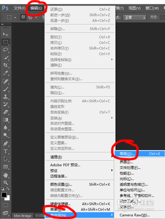Open 性能(E) preferences

pos(140,173)
